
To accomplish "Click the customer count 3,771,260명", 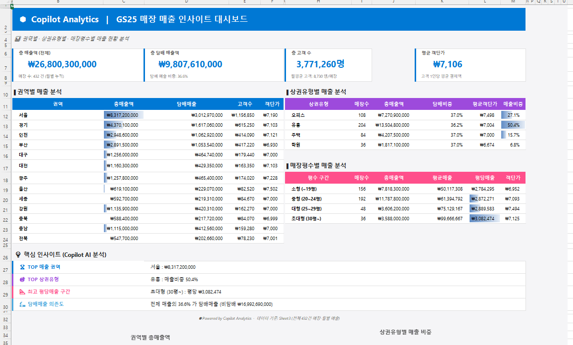I will [320, 64].
